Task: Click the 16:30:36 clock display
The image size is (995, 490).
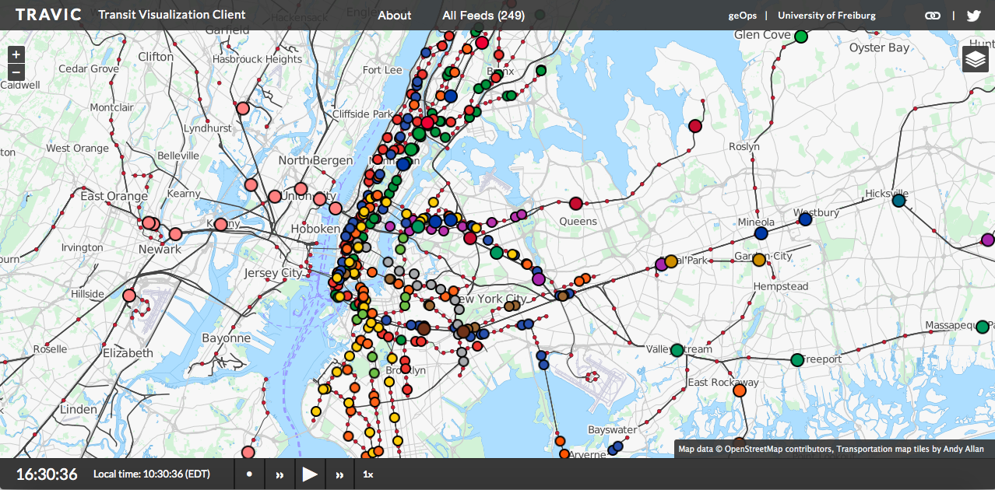Action: [x=47, y=474]
